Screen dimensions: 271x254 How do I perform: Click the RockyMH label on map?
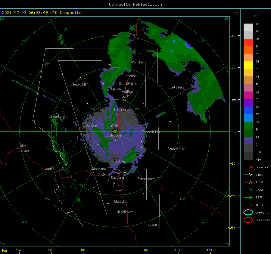click(x=79, y=85)
